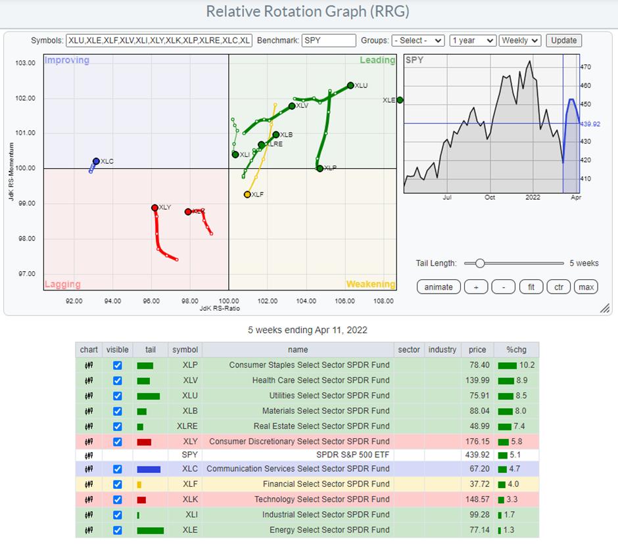
Task: Click the Benchmark input field containing SPY
Action: pos(329,41)
